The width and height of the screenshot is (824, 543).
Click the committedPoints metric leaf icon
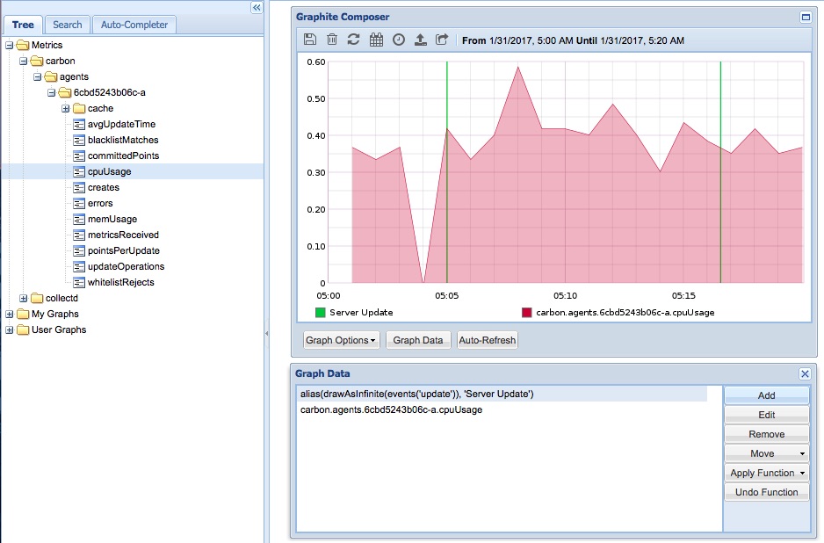(x=79, y=156)
